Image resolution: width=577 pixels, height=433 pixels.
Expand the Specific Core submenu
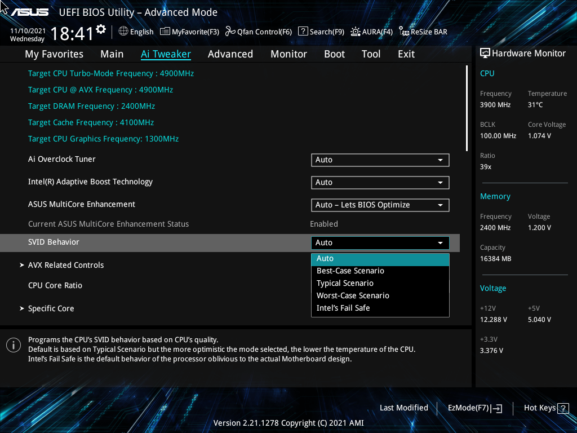47,308
